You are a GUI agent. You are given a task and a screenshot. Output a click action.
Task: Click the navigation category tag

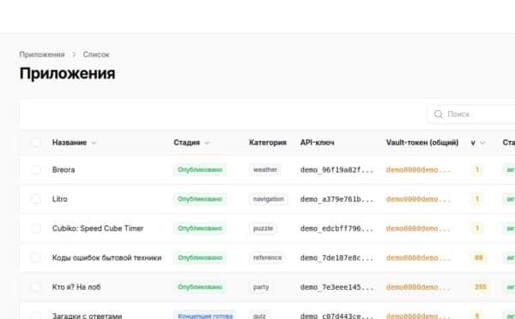click(269, 199)
